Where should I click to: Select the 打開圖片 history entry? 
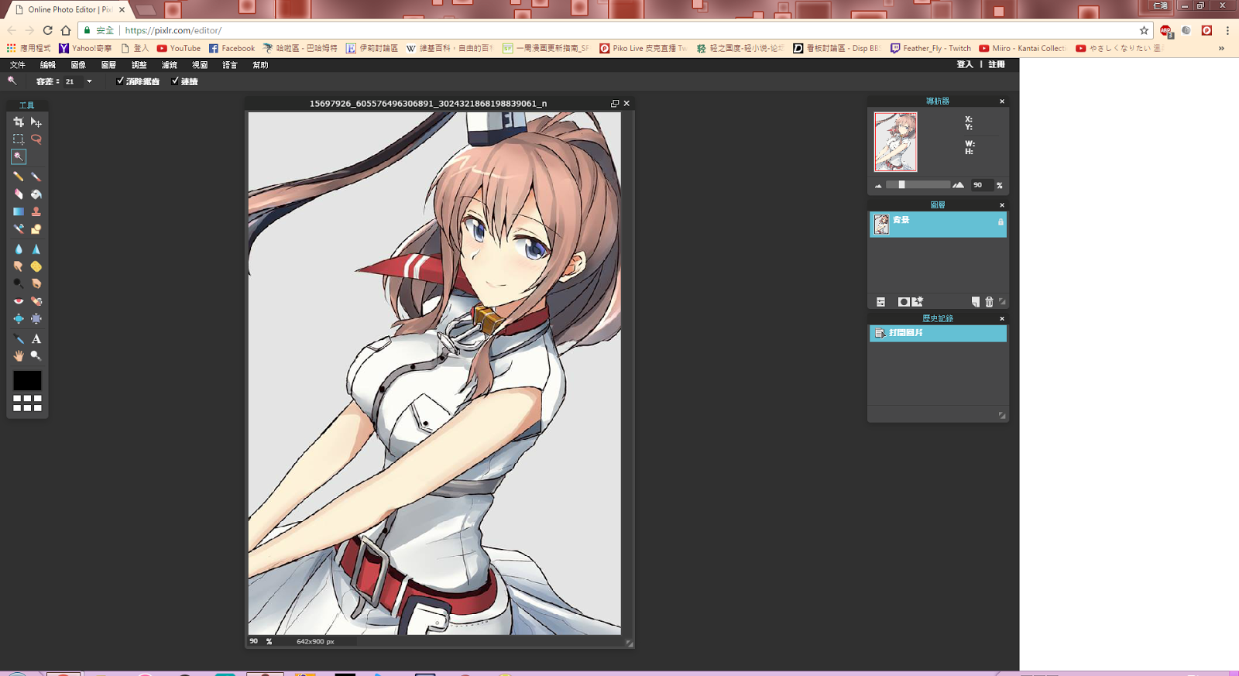pyautogui.click(x=938, y=333)
